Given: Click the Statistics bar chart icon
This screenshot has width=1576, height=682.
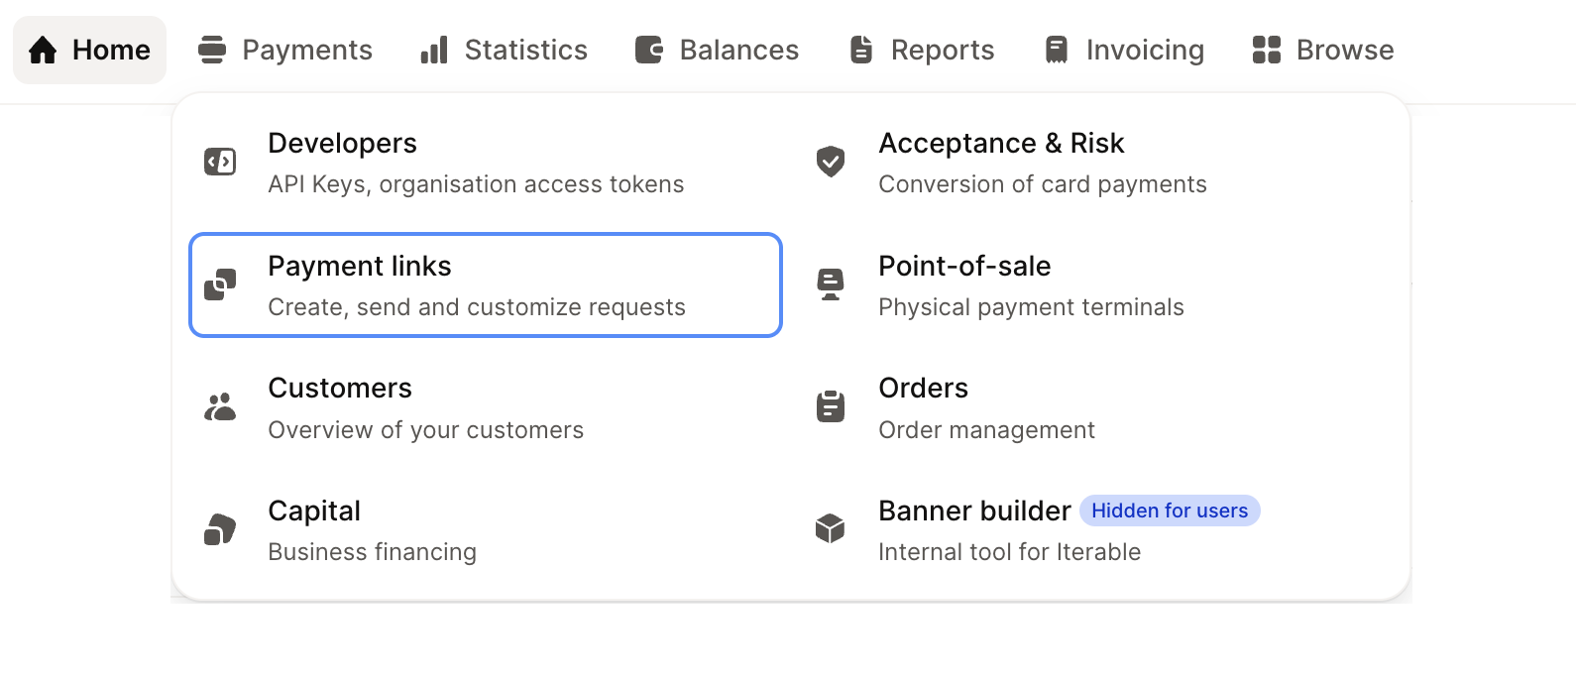Looking at the screenshot, I should (434, 51).
